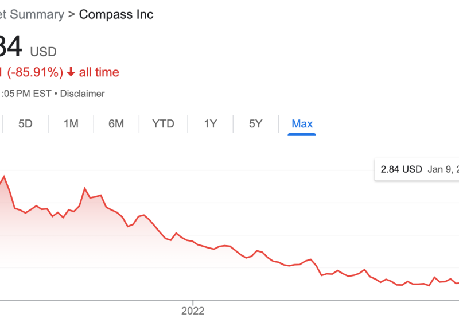Switch to the 1M chart range
Screen dimensions: 459x326
[71, 123]
